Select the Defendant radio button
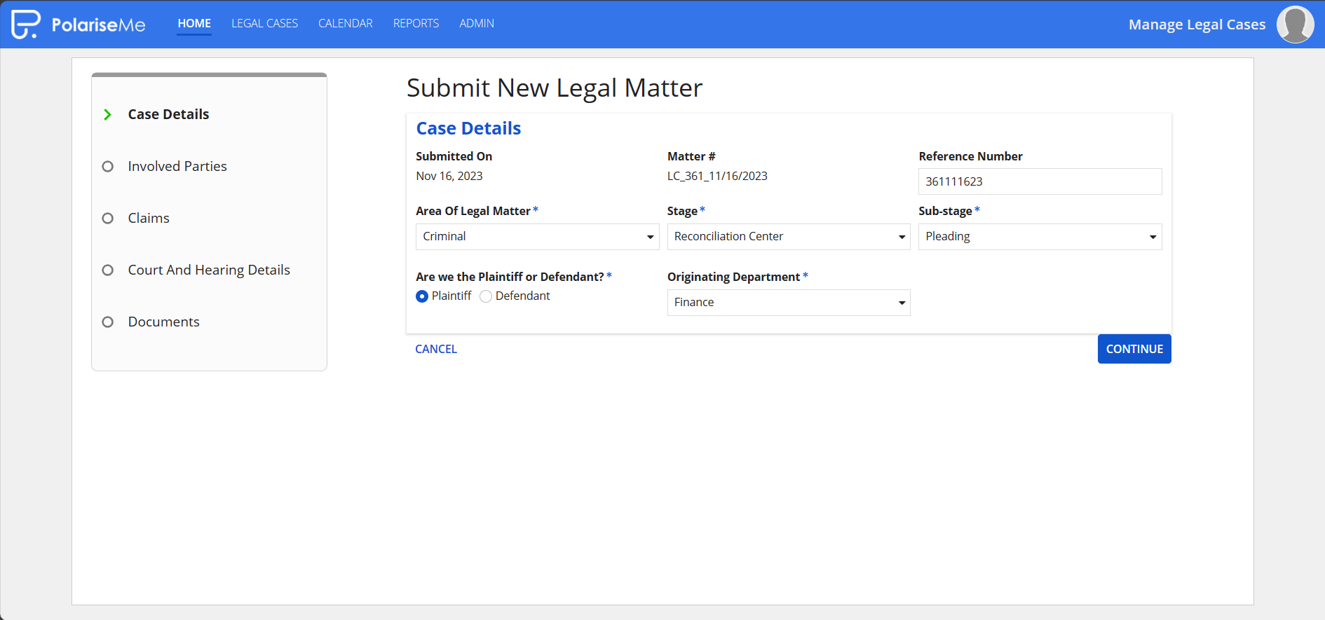The width and height of the screenshot is (1325, 620). coord(486,296)
